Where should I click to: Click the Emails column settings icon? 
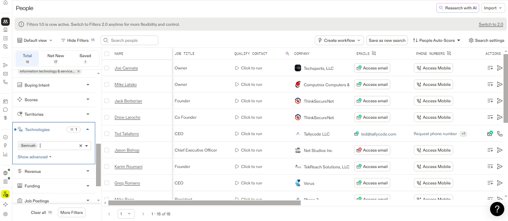point(374,53)
